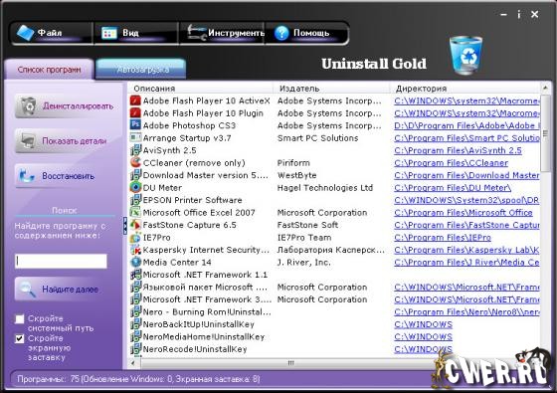Click the DU Meter icon
Viewport: 557px width, 393px height.
click(135, 187)
